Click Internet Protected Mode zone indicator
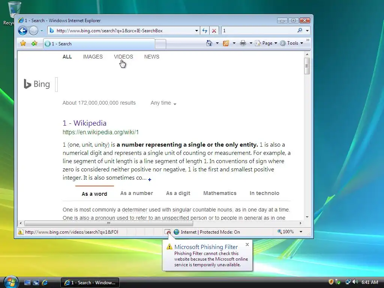This screenshot has width=384, height=288. click(x=207, y=232)
